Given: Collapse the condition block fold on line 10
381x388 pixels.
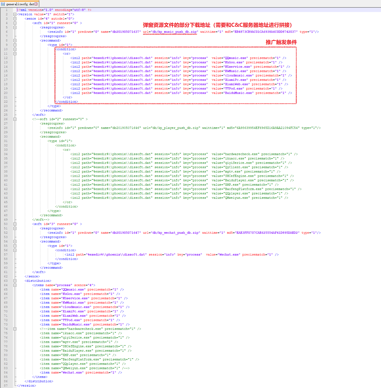Looking at the screenshot, I should point(15,49).
